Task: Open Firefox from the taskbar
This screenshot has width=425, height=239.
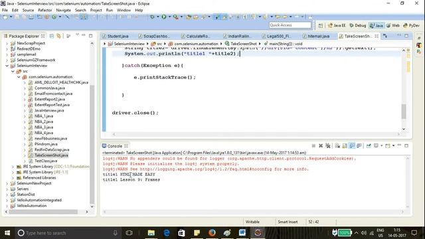Action: click(212, 233)
